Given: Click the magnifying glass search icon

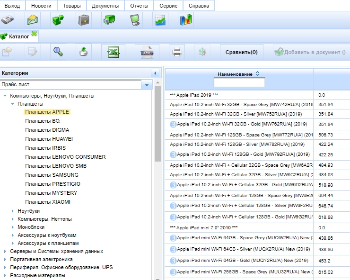Looking at the screenshot, I should coord(58,52).
